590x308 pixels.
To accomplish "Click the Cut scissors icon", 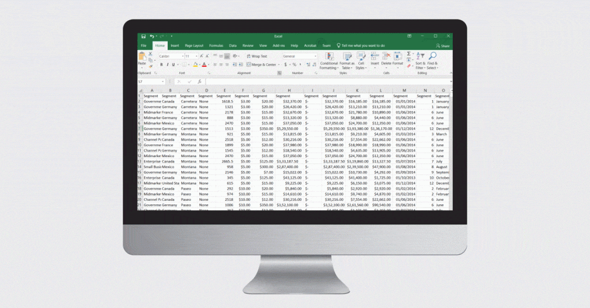I will tap(151, 54).
